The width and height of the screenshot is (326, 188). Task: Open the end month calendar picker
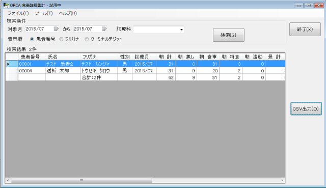click(104, 29)
